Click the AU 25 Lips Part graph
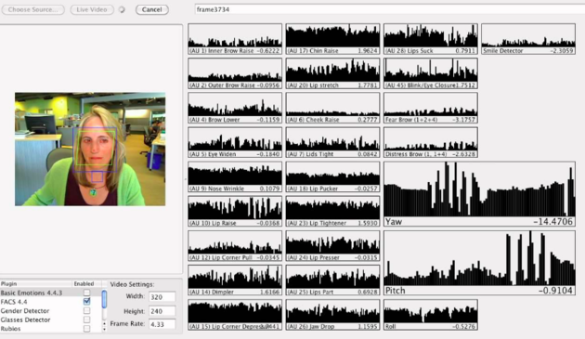The height and width of the screenshot is (339, 585). (332, 280)
